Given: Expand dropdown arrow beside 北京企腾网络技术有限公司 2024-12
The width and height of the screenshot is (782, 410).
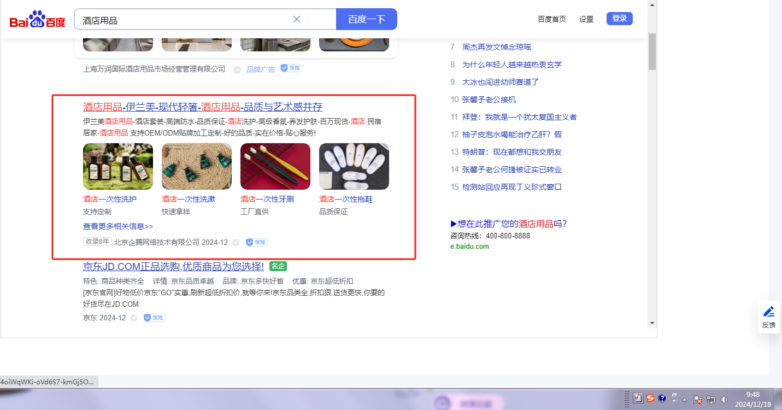Looking at the screenshot, I should (236, 243).
